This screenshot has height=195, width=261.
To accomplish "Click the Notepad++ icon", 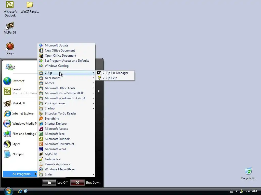I will (41, 159).
